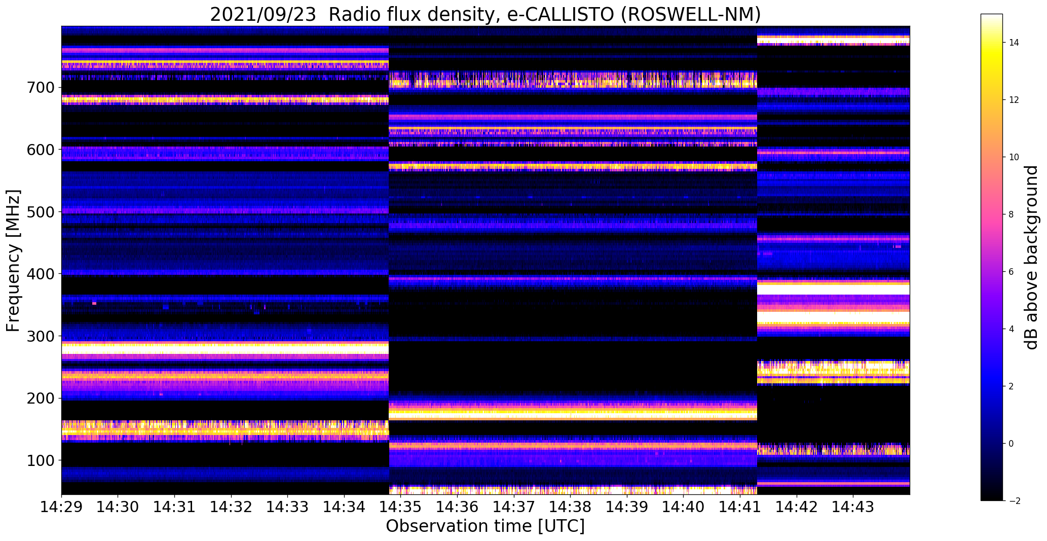Click the 600 frequency tick label
The height and width of the screenshot is (541, 1047).
40,150
